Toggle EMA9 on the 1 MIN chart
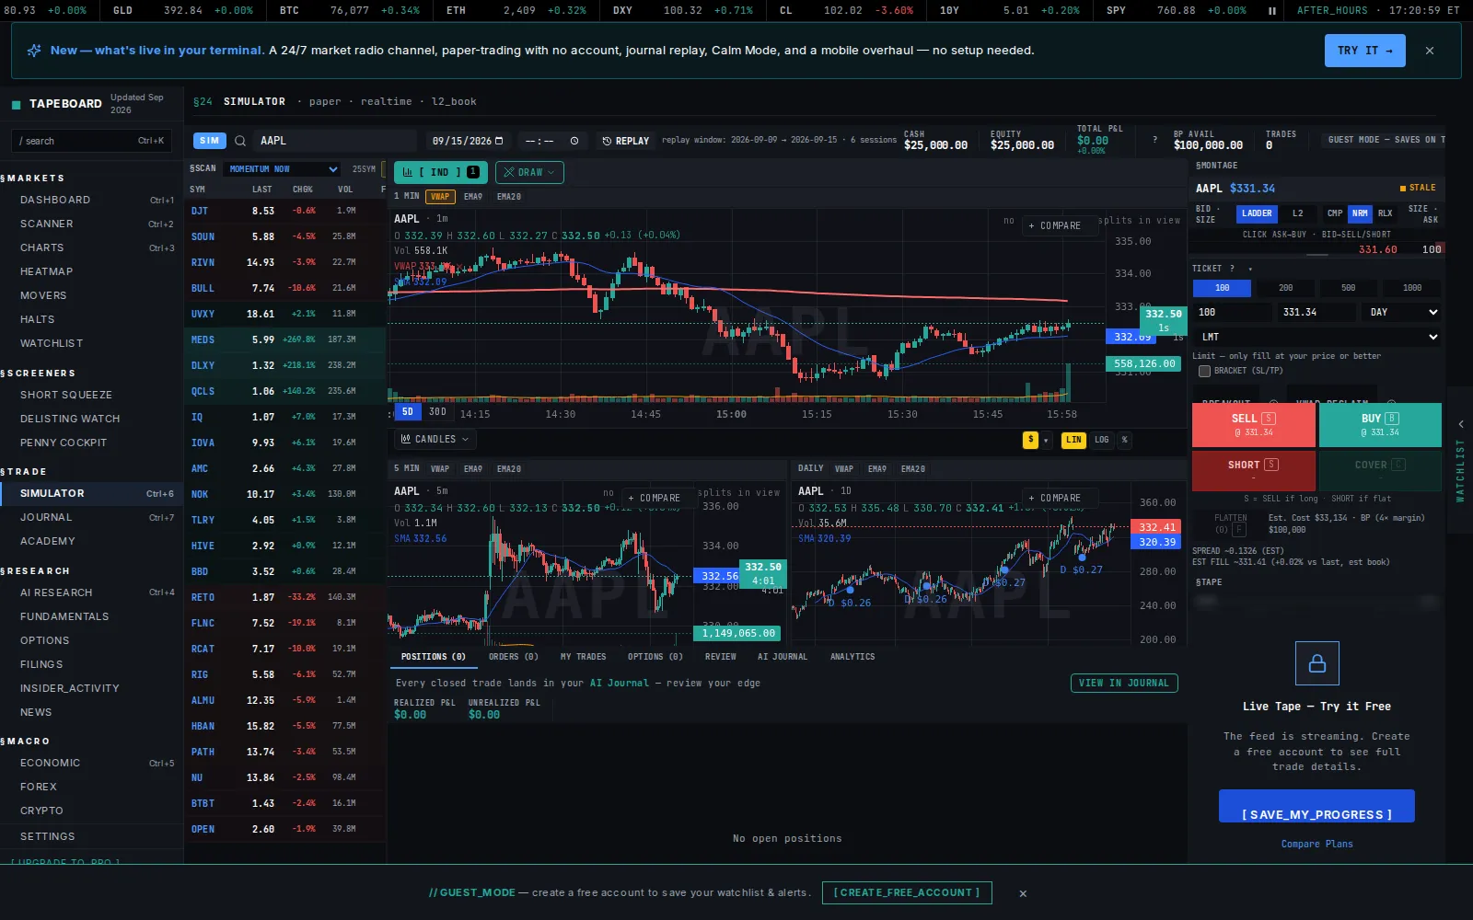Viewport: 1473px width, 920px height. (x=473, y=197)
